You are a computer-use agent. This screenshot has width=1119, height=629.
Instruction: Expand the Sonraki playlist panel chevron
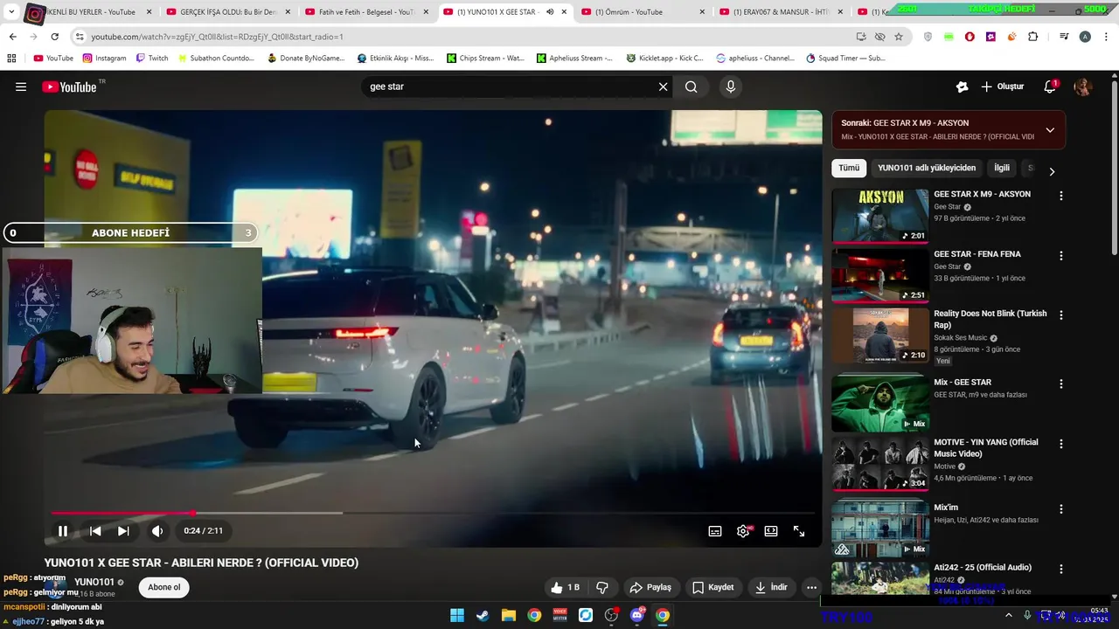pos(1050,130)
